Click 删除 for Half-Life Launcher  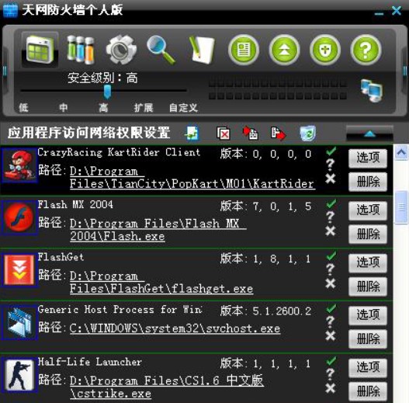coord(368,391)
